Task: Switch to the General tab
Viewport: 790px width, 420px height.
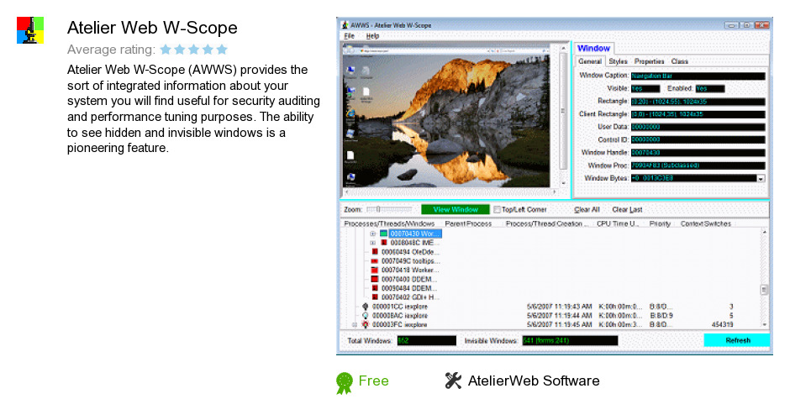Action: click(x=589, y=61)
